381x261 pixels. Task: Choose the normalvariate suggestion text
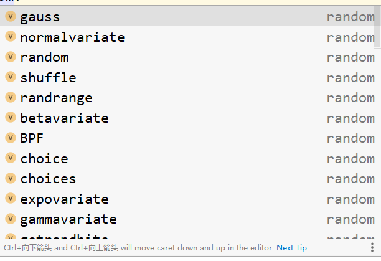72,37
